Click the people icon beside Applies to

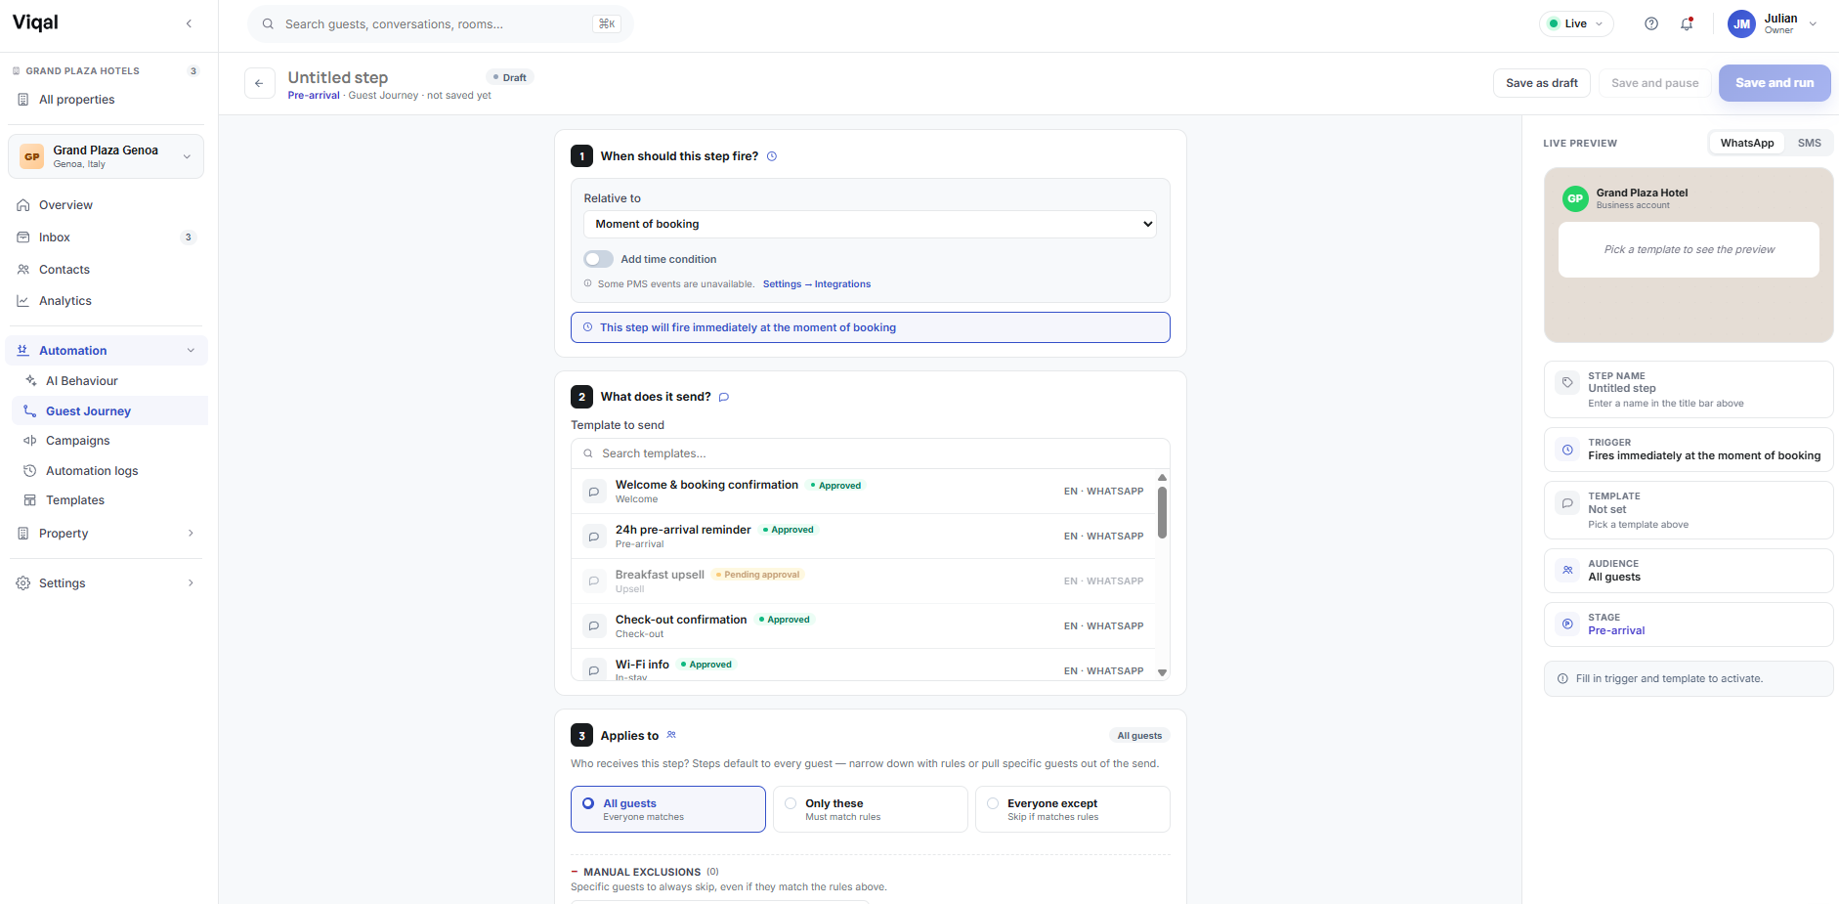[671, 735]
